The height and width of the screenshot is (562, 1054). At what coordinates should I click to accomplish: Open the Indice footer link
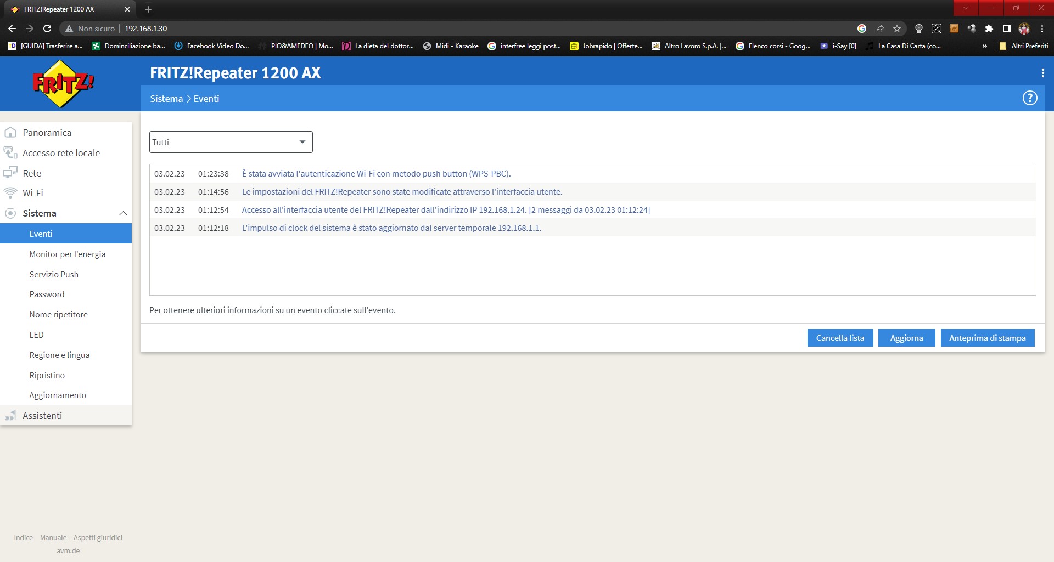pos(24,538)
